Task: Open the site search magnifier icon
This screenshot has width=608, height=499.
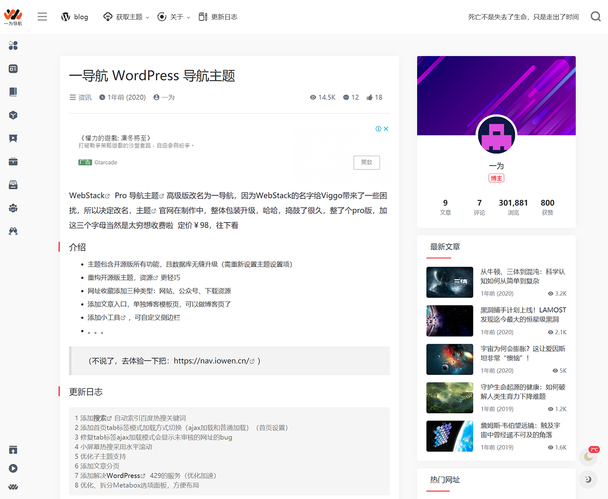Action: point(595,16)
